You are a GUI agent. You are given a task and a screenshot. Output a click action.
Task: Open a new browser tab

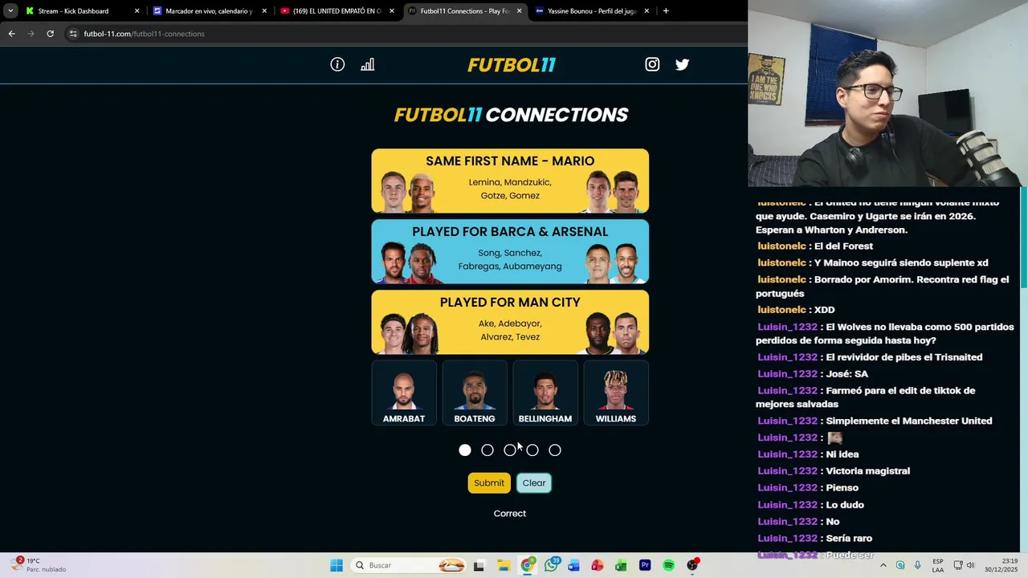click(x=666, y=11)
